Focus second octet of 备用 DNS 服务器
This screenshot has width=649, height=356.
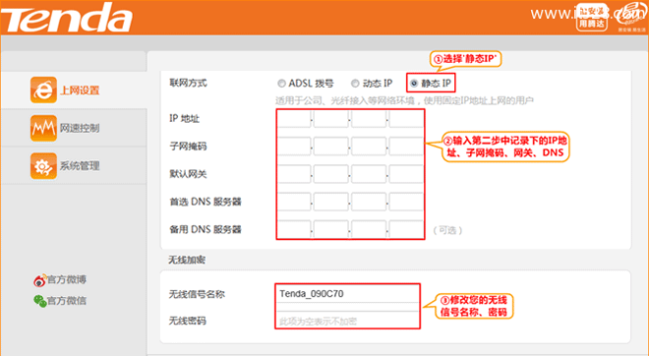pos(330,230)
